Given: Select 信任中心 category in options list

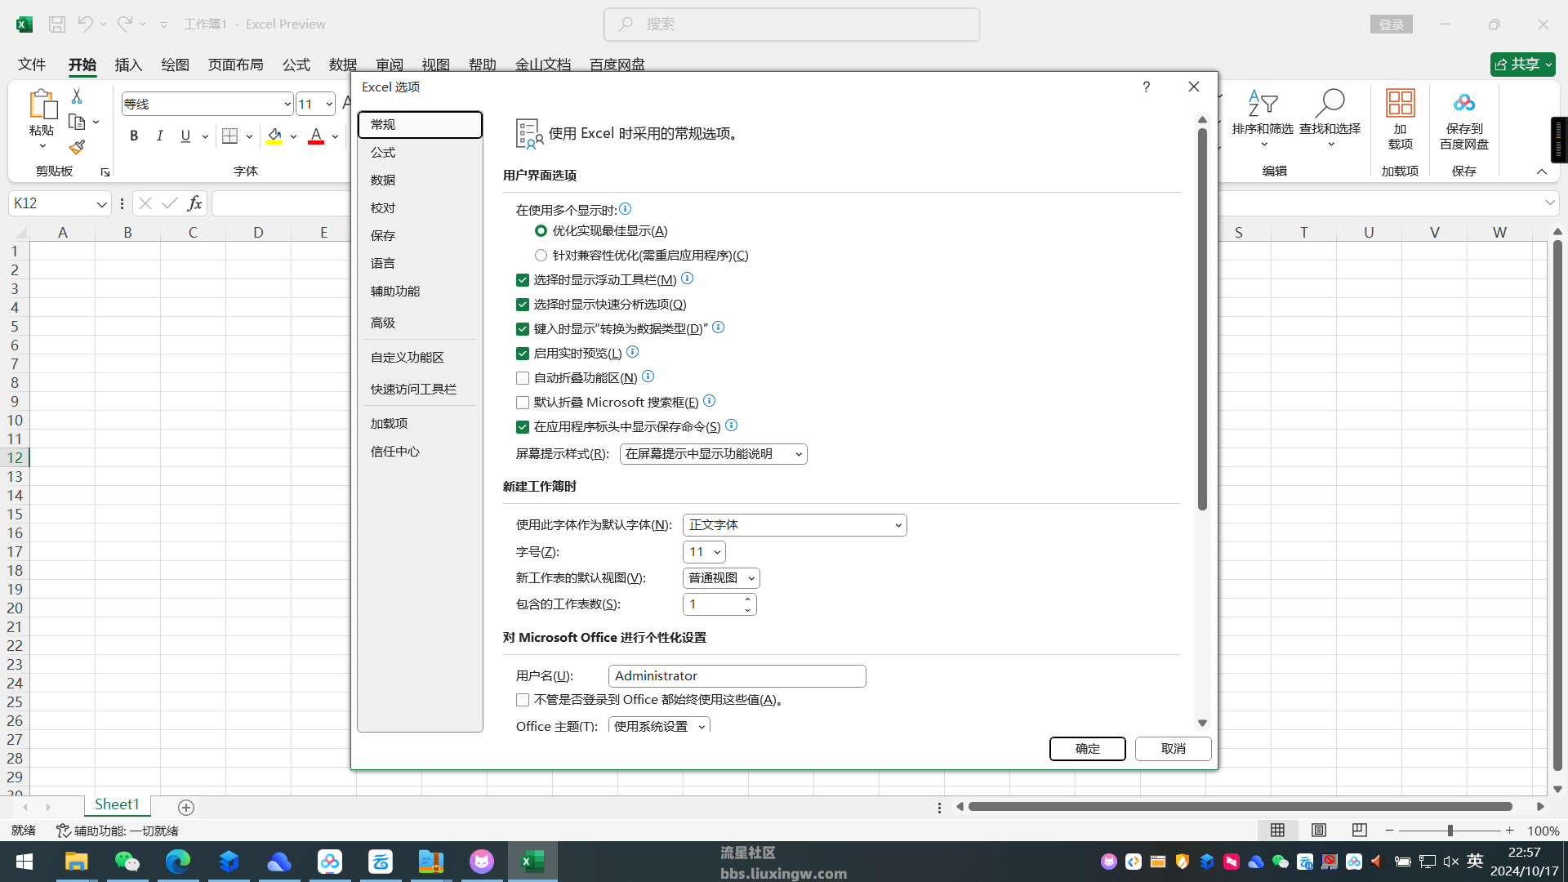Looking at the screenshot, I should tap(419, 452).
